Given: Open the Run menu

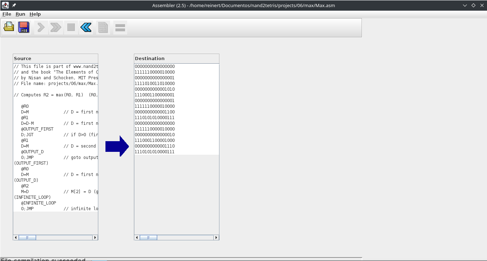Looking at the screenshot, I should pyautogui.click(x=20, y=14).
